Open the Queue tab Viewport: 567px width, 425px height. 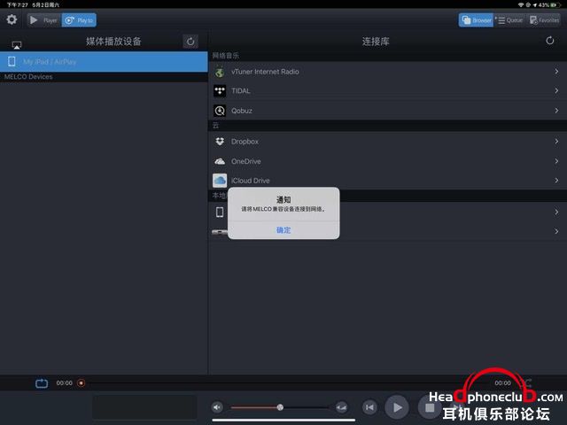[510, 20]
